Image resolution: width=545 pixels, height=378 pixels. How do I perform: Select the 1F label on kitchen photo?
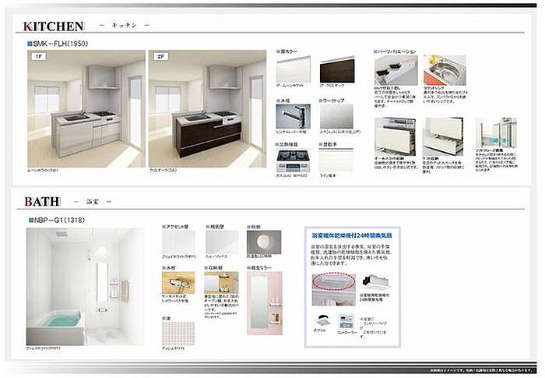click(x=37, y=58)
